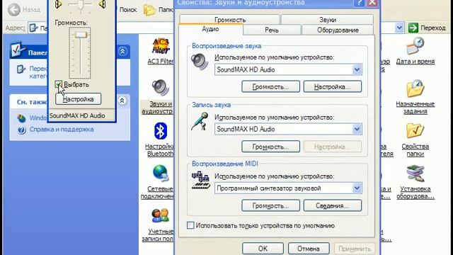Open the MIDI playback device dropdown
Viewport: 453px width, 255px height.
click(357, 188)
